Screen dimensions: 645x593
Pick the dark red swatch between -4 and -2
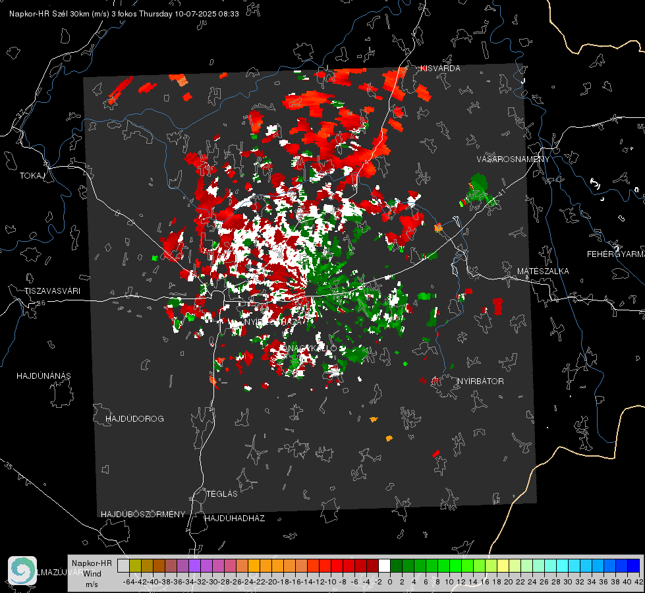coord(372,565)
